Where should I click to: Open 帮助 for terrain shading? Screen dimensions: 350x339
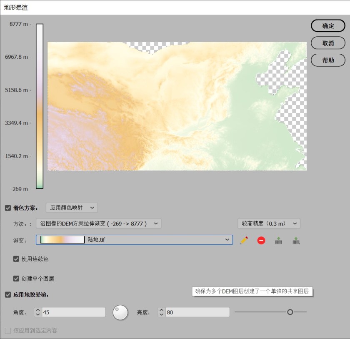328,60
